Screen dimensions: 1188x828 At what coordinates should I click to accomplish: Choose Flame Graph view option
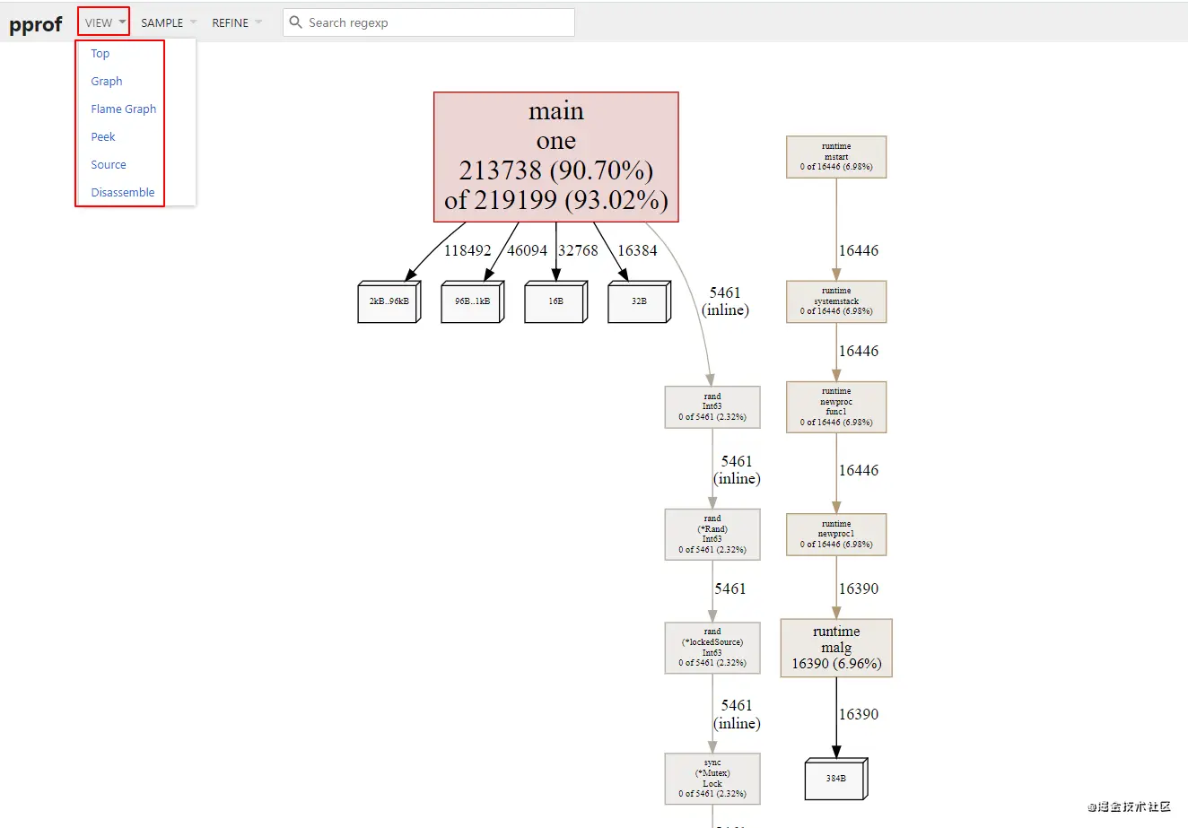[124, 109]
